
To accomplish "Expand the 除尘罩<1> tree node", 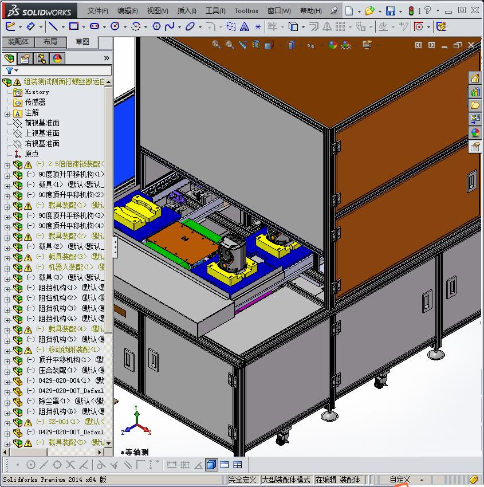I will click(7, 403).
